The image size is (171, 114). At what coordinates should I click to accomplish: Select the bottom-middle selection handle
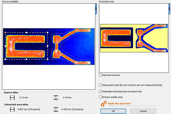coord(27,59)
